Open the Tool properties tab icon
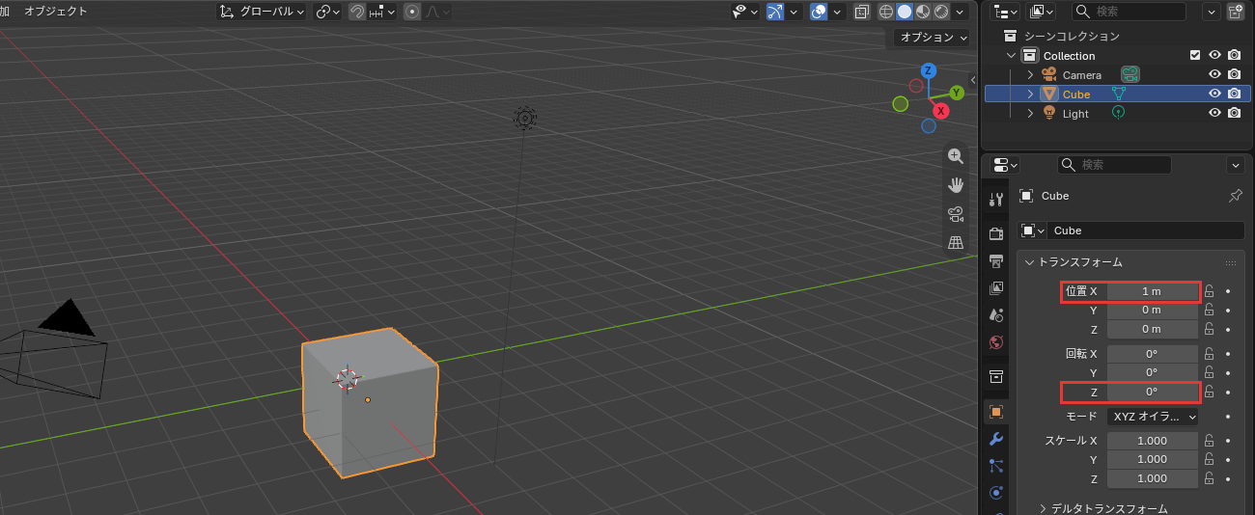Image resolution: width=1255 pixels, height=515 pixels. [996, 199]
